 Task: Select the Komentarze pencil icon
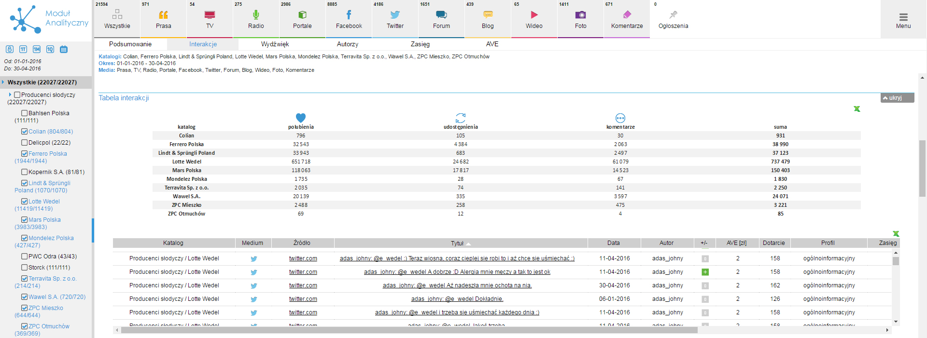pyautogui.click(x=627, y=15)
